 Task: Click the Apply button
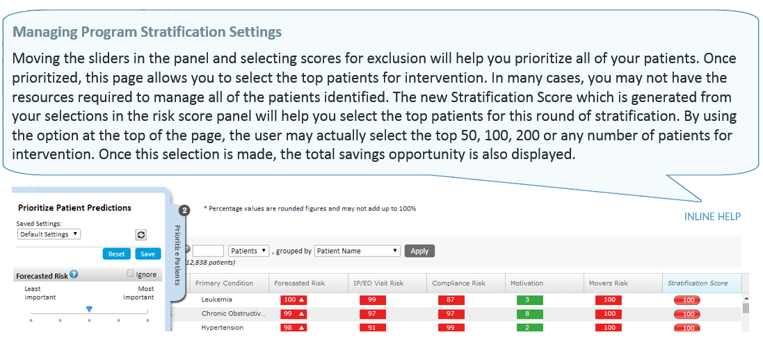point(419,251)
